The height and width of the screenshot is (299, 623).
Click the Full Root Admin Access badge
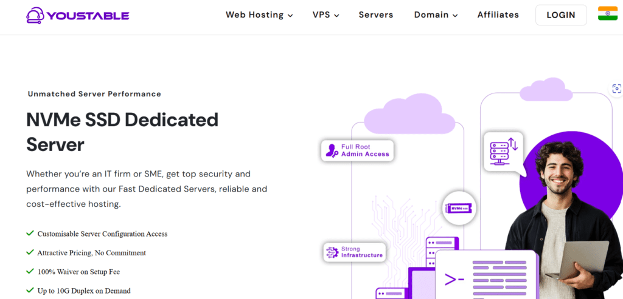(x=357, y=150)
